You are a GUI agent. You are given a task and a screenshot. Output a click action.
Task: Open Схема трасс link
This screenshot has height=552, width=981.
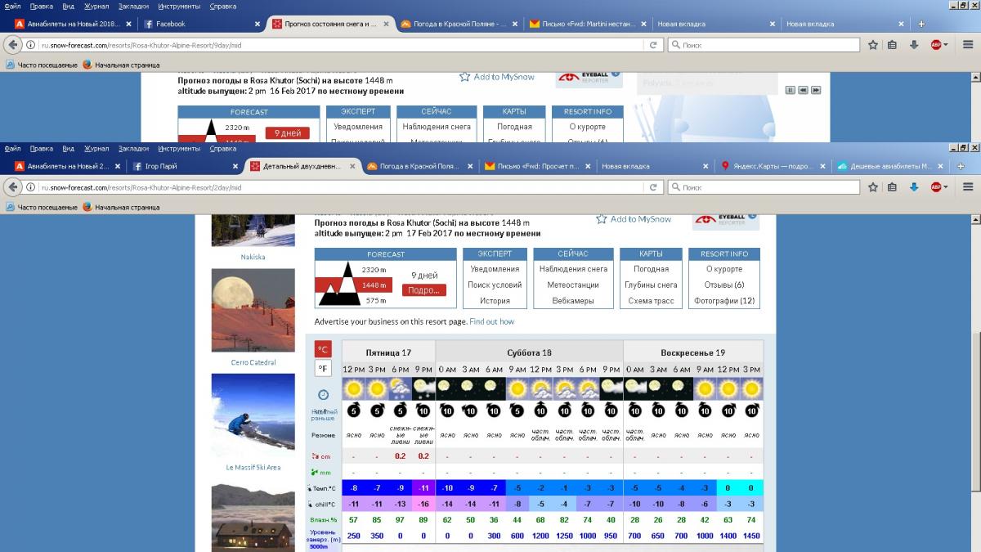(x=652, y=301)
